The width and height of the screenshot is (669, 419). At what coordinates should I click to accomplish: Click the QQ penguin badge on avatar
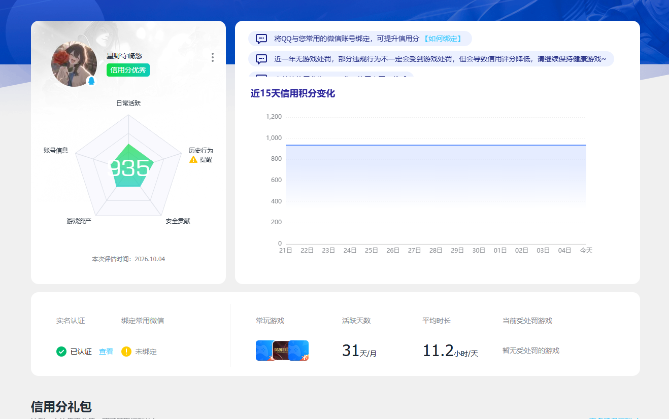[x=91, y=81]
